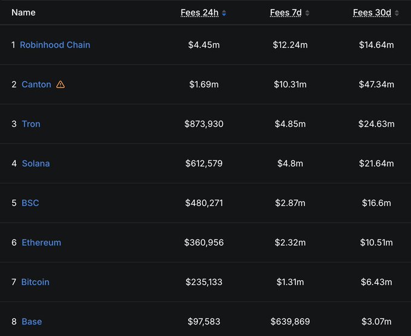The image size is (411, 336).
Task: Click the Fees 7d column header
Action: click(286, 13)
